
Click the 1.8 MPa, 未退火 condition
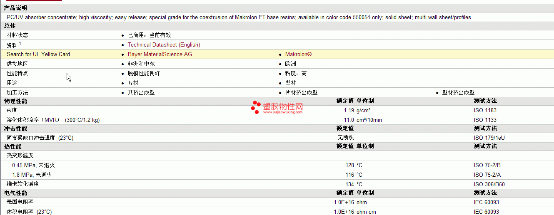pyautogui.click(x=32, y=175)
